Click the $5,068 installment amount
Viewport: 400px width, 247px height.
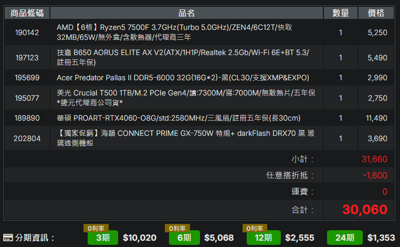coord(219,238)
